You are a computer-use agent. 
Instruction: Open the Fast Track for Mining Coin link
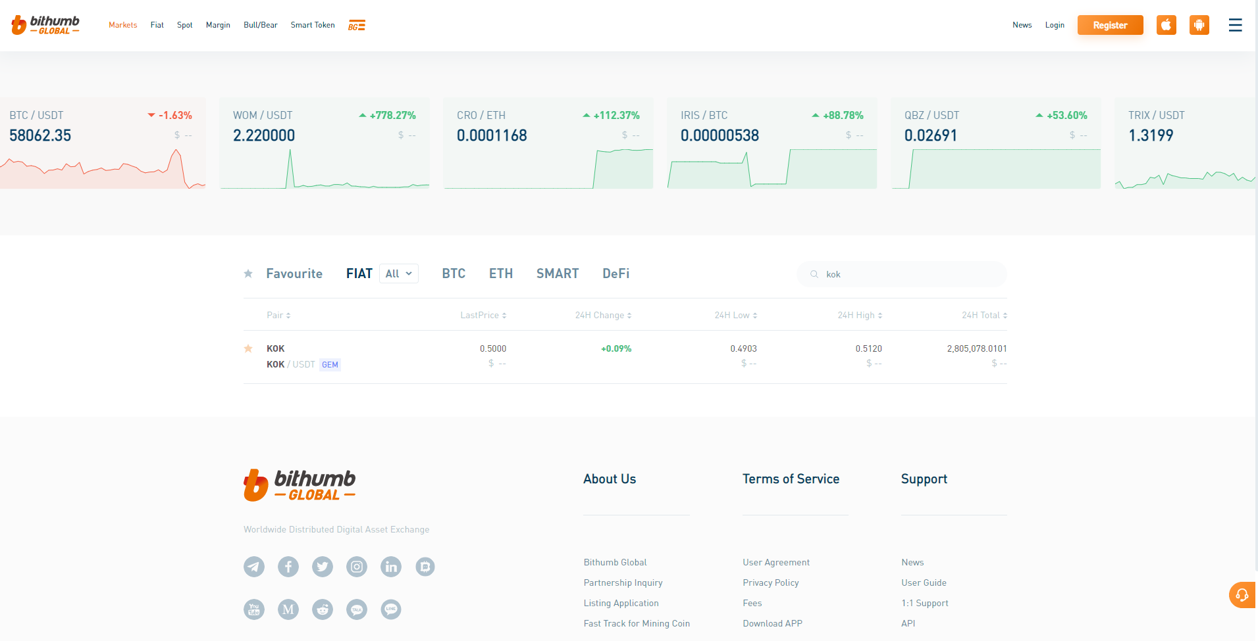(637, 623)
